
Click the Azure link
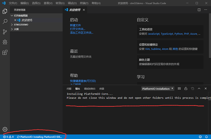point(194,34)
